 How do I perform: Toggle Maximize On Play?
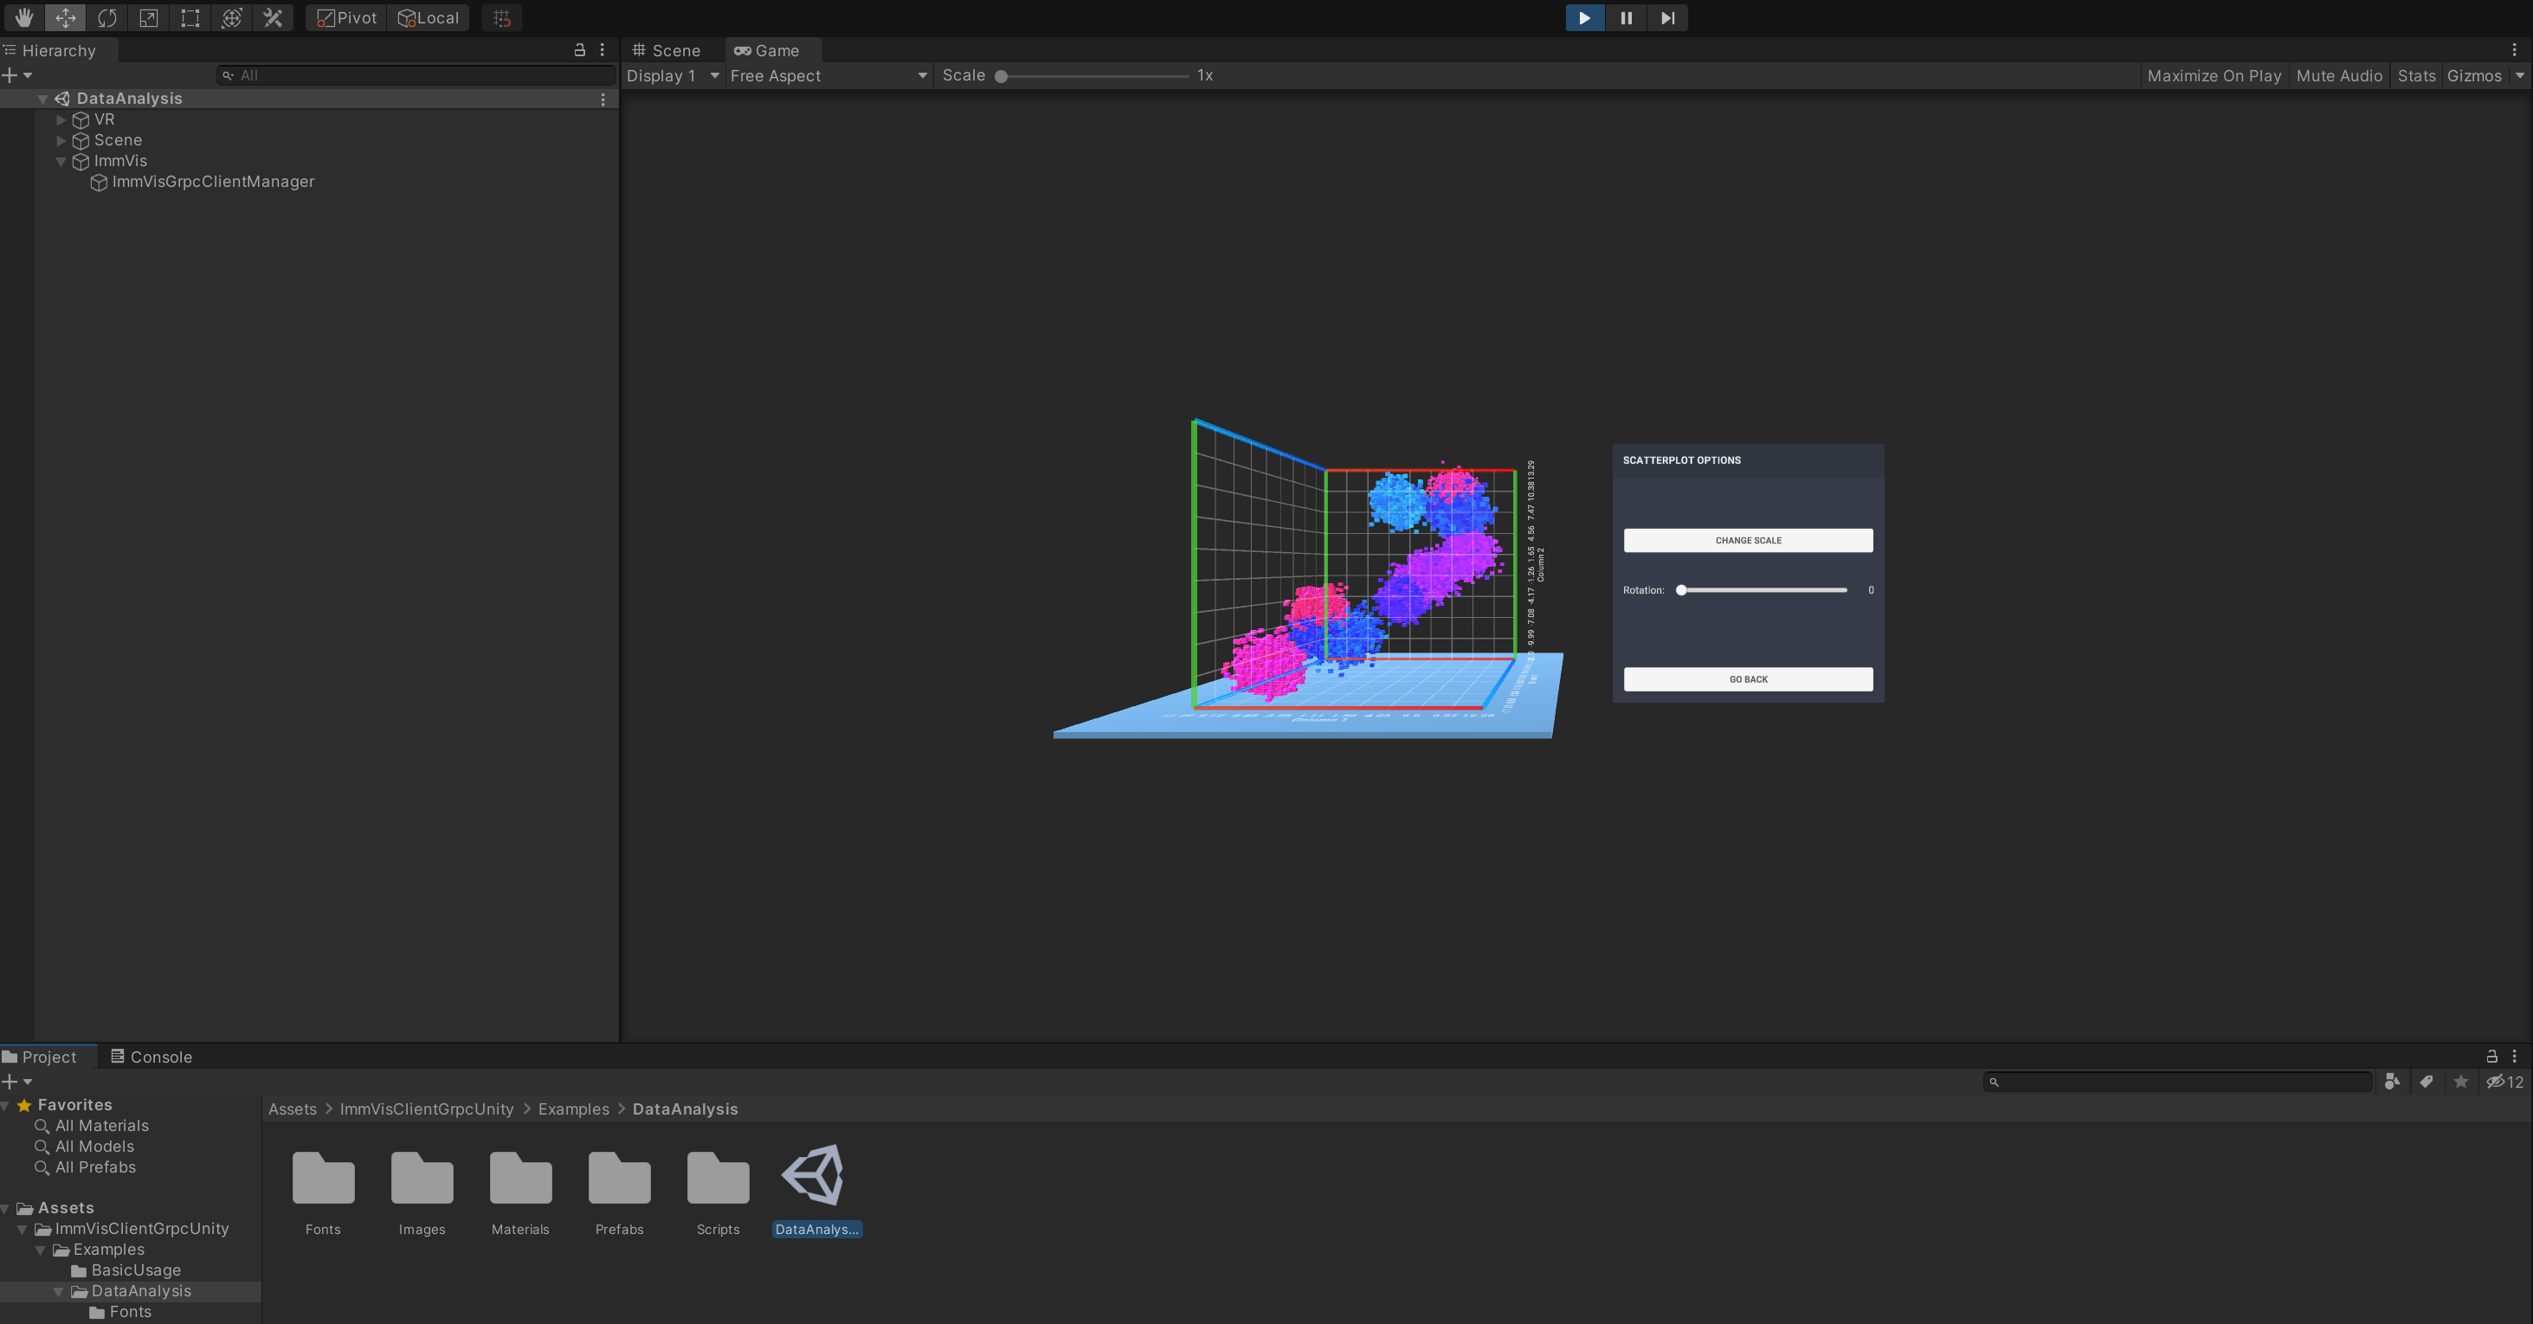click(2214, 75)
